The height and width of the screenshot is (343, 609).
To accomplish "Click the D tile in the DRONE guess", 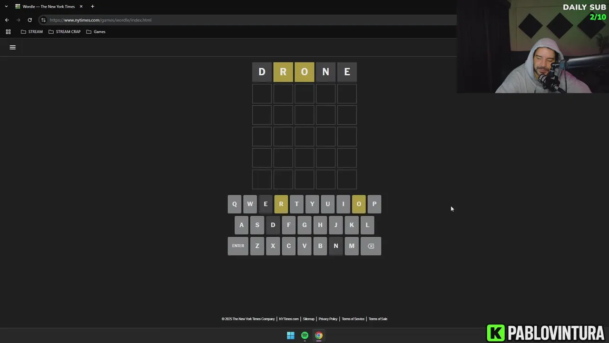I will (x=262, y=72).
